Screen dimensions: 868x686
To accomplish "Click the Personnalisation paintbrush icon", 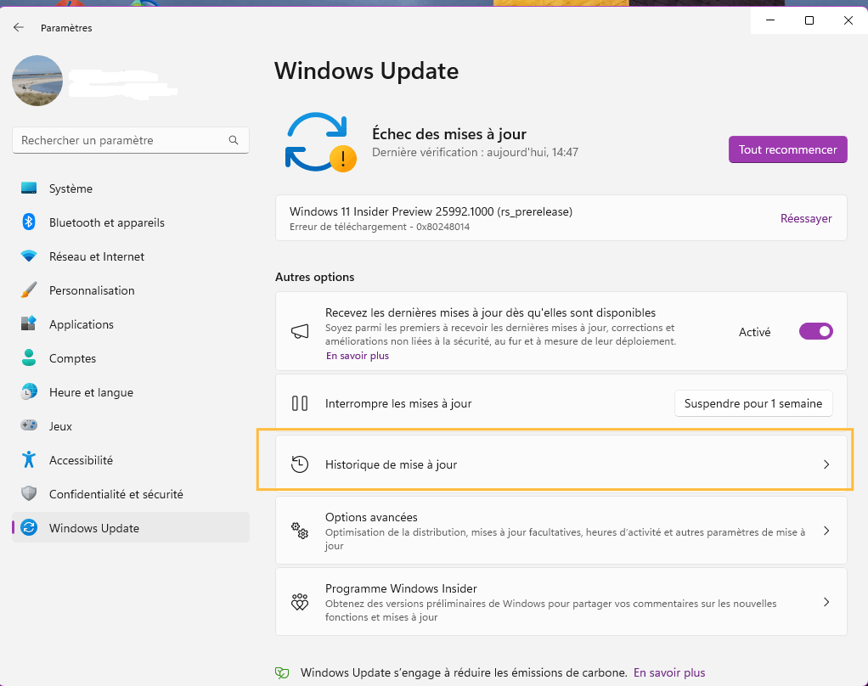I will click(x=29, y=290).
